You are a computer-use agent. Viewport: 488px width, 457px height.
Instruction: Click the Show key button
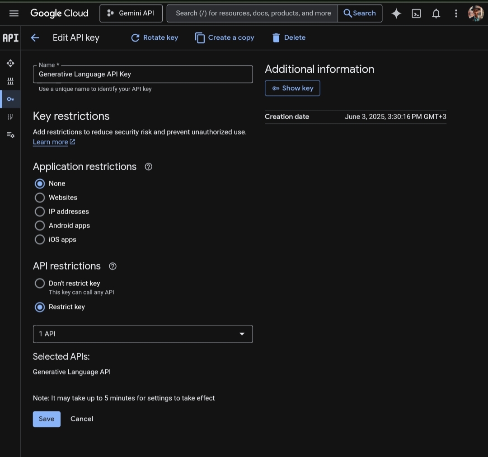[x=292, y=88]
